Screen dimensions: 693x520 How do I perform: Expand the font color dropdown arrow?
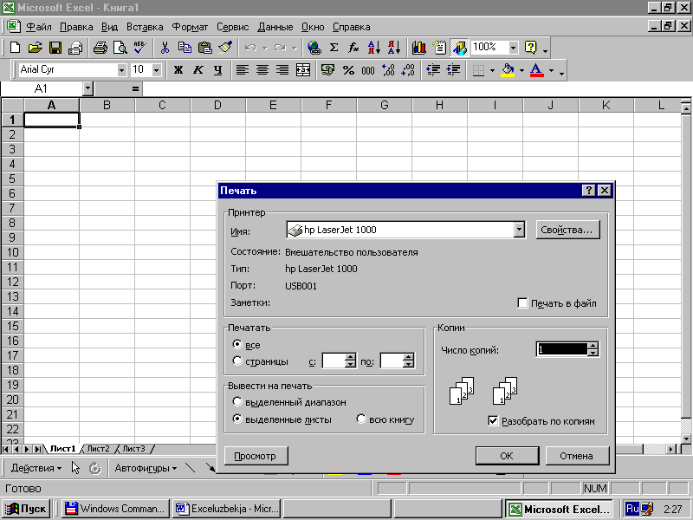click(x=551, y=70)
